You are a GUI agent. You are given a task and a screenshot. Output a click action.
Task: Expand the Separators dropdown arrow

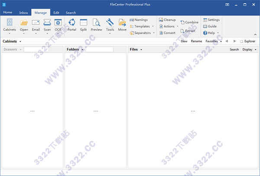tap(154, 33)
